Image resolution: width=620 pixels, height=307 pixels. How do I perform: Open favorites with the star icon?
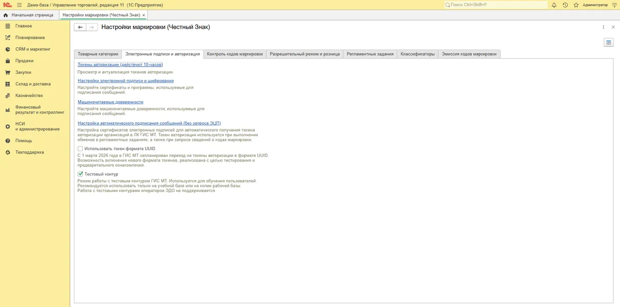click(x=576, y=5)
